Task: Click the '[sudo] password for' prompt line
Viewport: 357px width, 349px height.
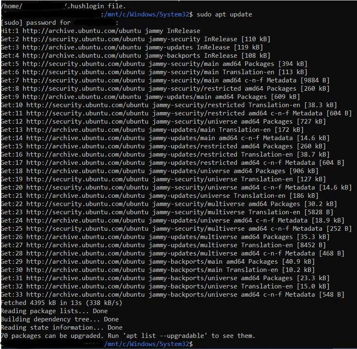Action: (60, 23)
